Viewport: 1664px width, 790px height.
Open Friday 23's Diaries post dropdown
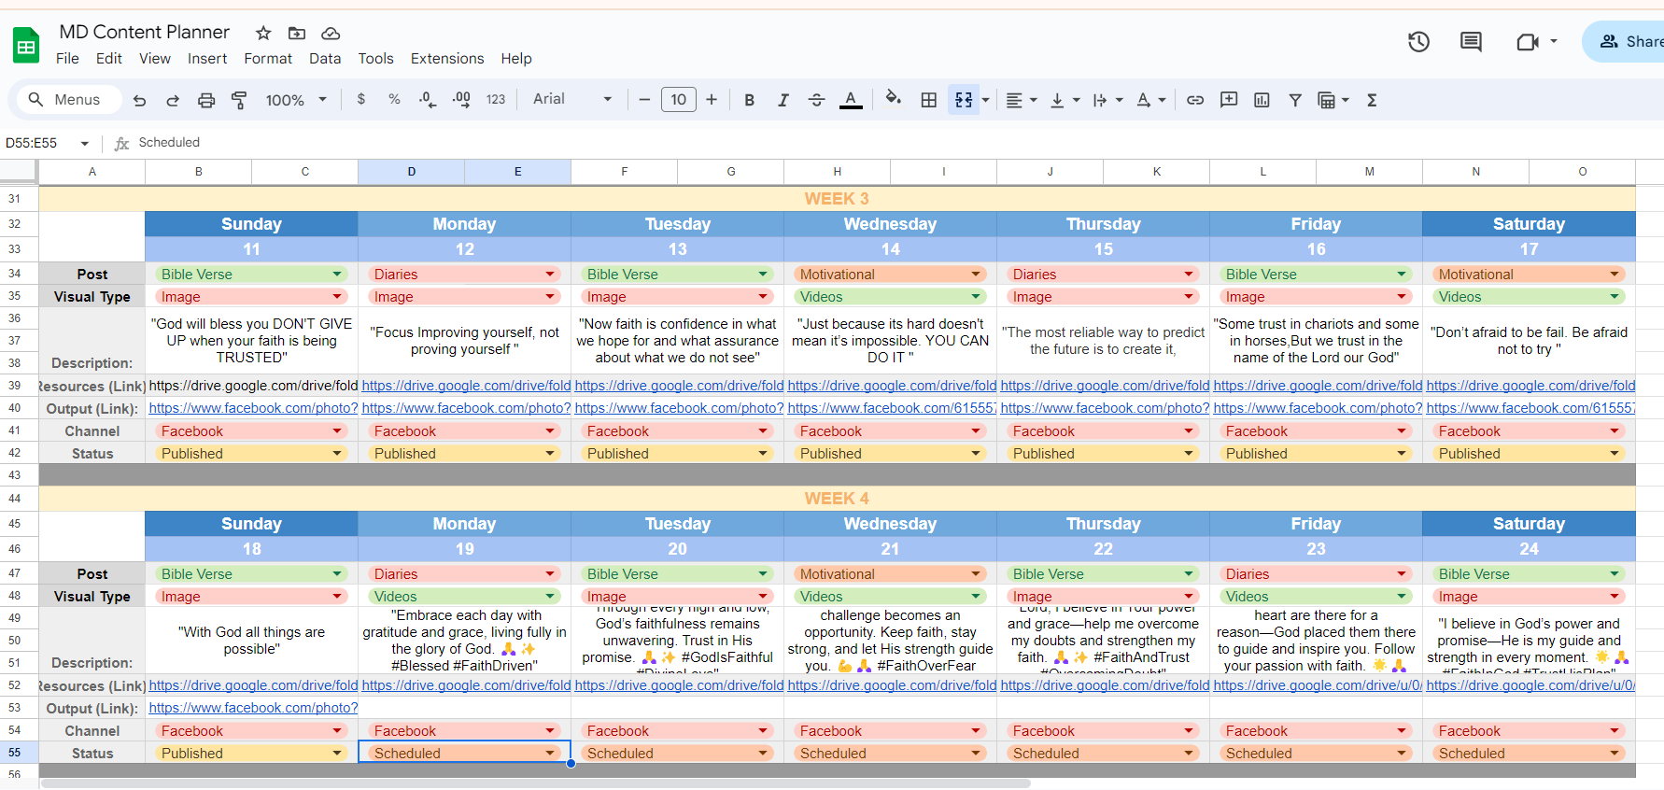pyautogui.click(x=1402, y=574)
